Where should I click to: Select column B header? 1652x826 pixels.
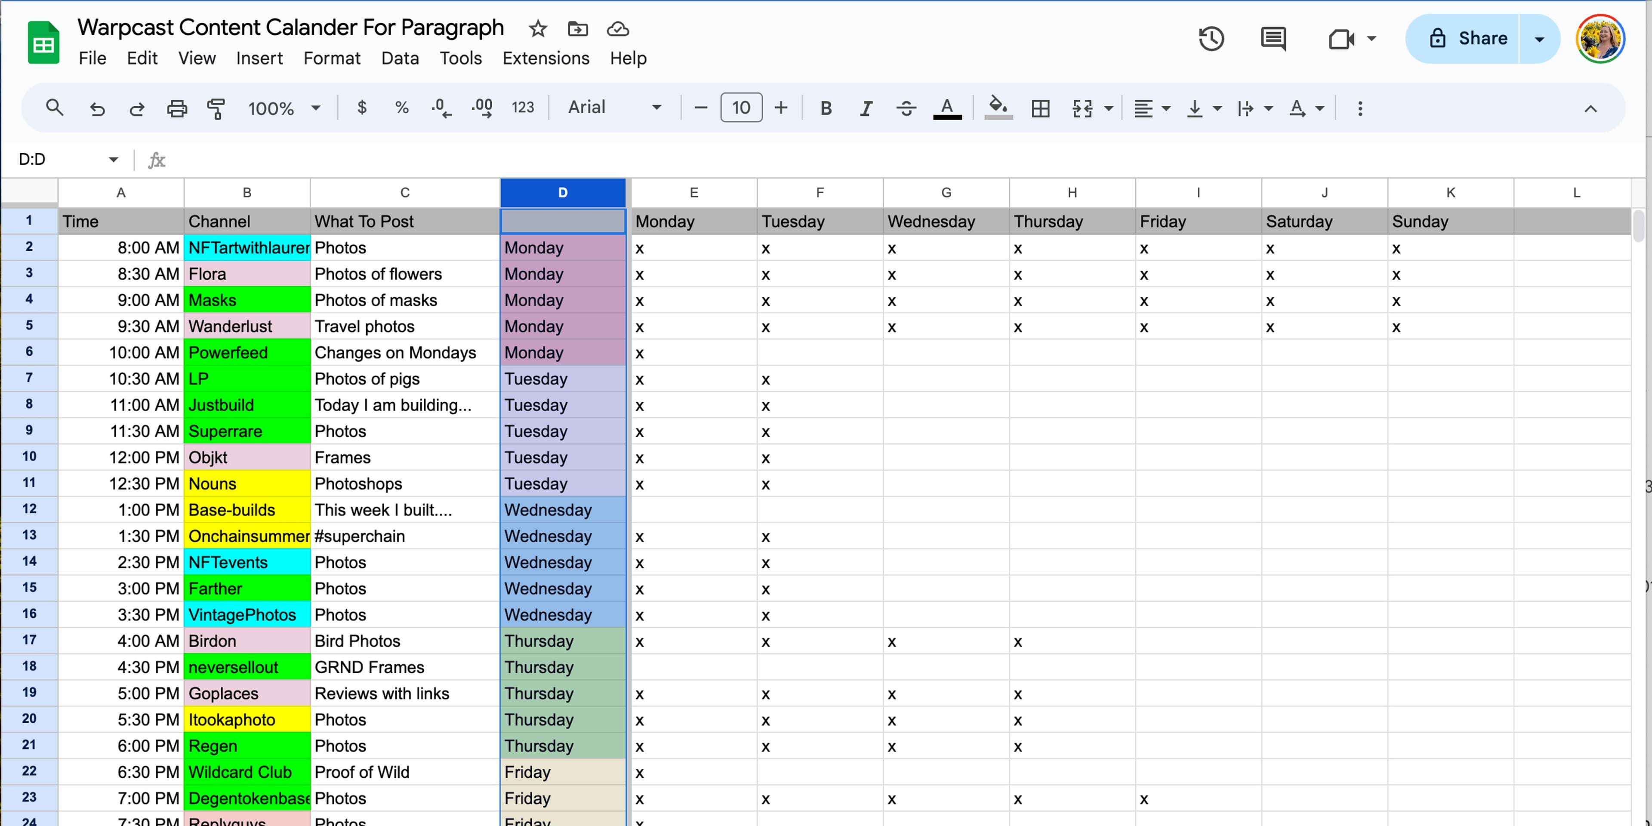[x=247, y=192]
